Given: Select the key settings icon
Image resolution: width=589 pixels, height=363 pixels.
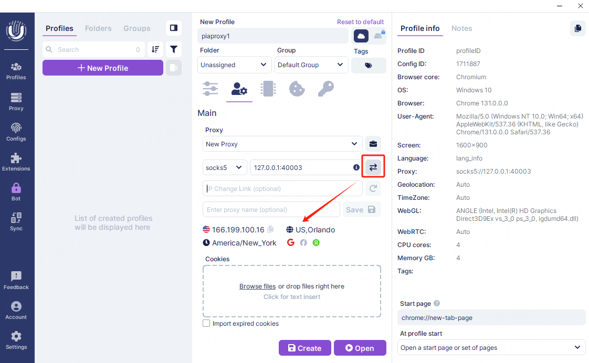Looking at the screenshot, I should (x=326, y=89).
